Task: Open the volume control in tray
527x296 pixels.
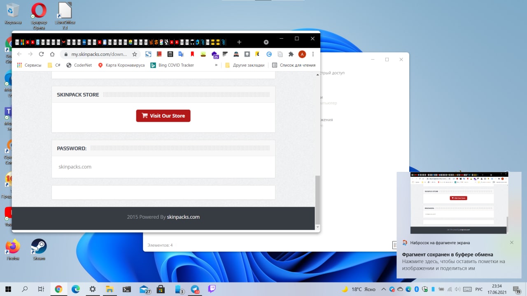Action: pyautogui.click(x=458, y=289)
